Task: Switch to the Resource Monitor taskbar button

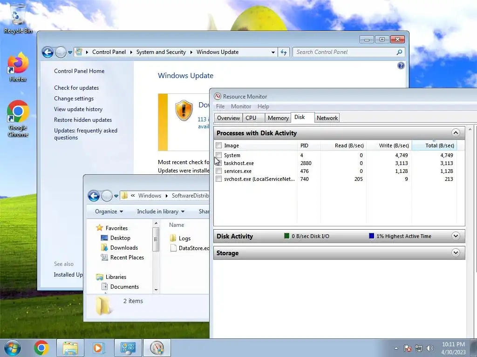Action: tap(157, 348)
